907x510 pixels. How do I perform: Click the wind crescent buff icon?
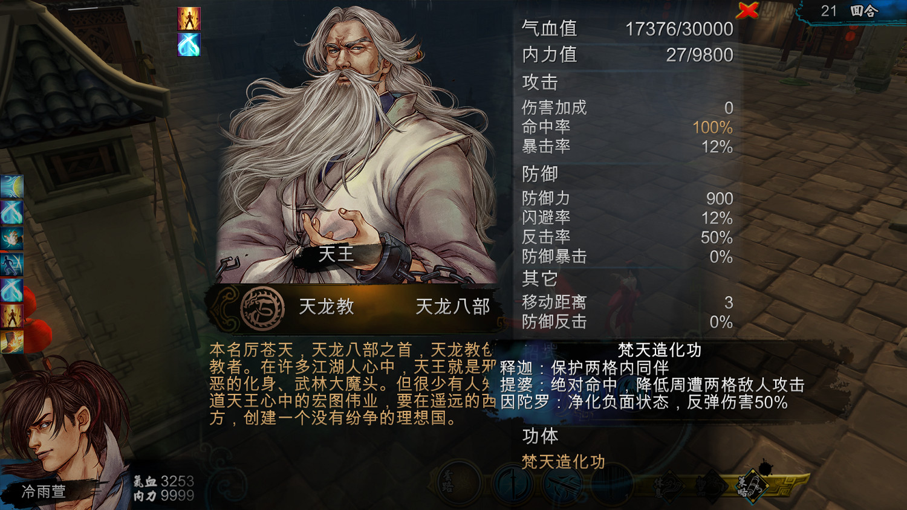[11, 187]
